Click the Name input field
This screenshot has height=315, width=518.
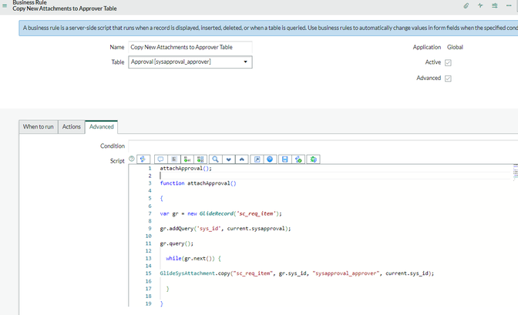tap(190, 47)
